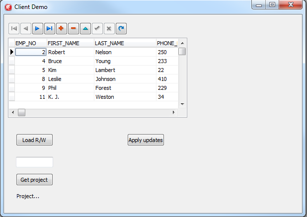This screenshot has height=217, width=307.
Task: Close the Client Demo window
Action: click(291, 4)
